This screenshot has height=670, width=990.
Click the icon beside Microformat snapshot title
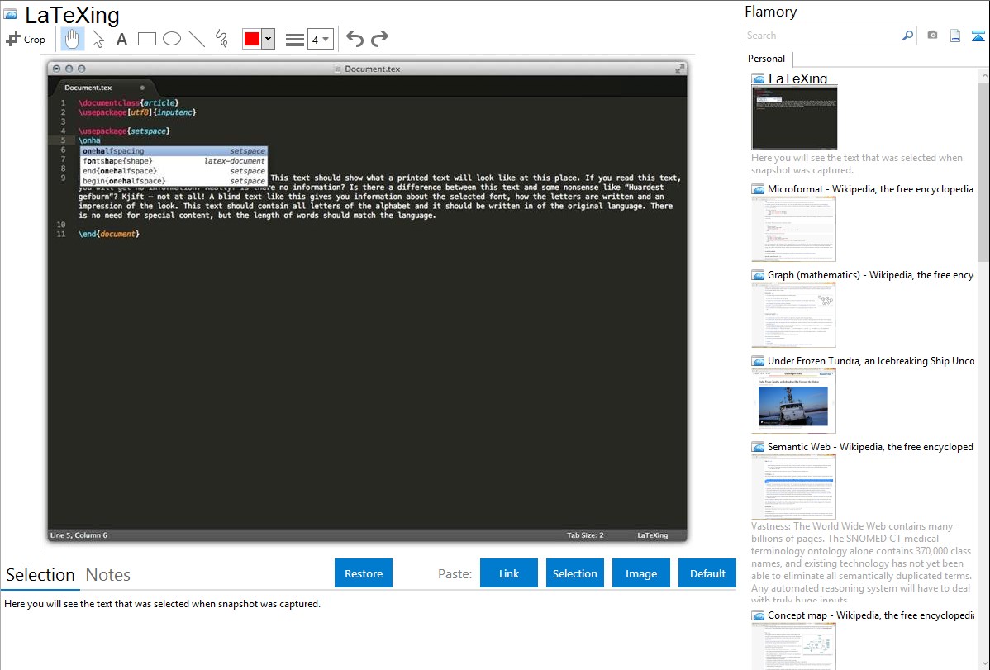[758, 189]
